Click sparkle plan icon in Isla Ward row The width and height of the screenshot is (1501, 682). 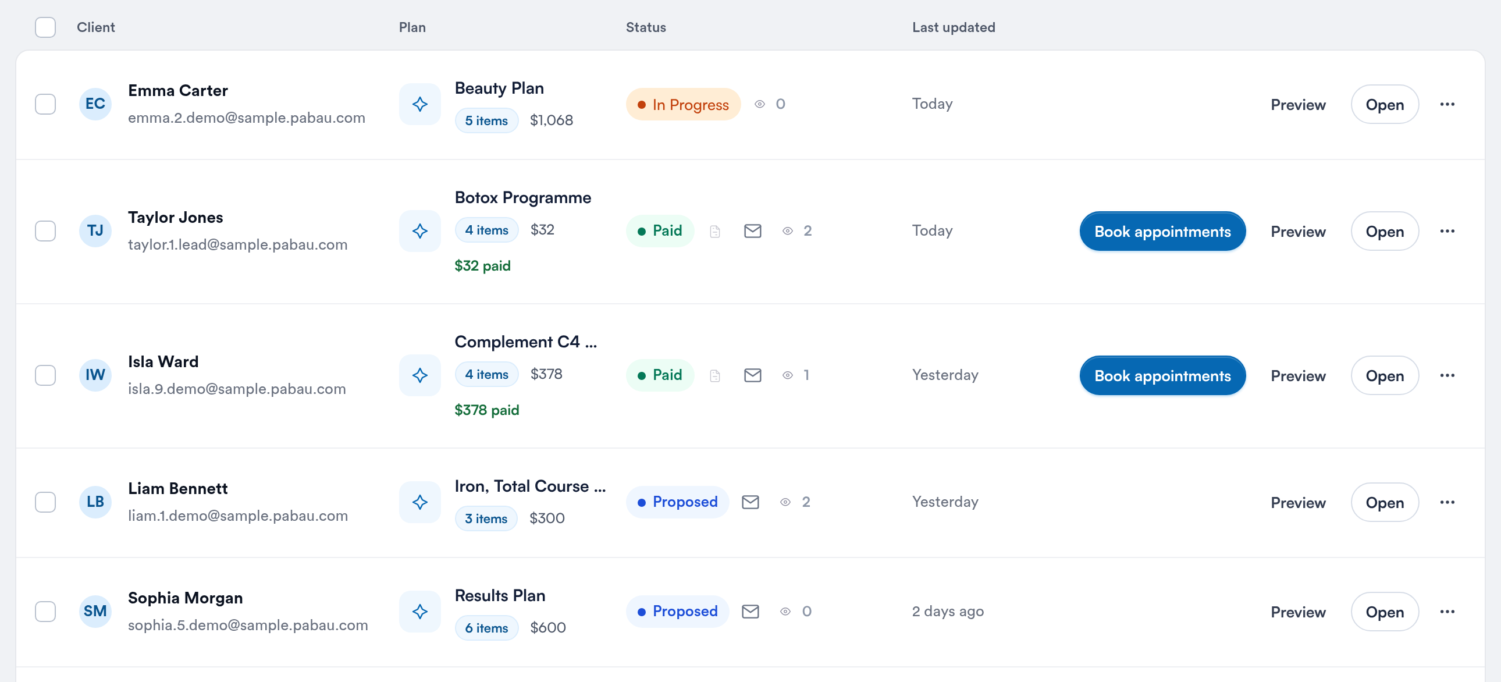click(419, 375)
